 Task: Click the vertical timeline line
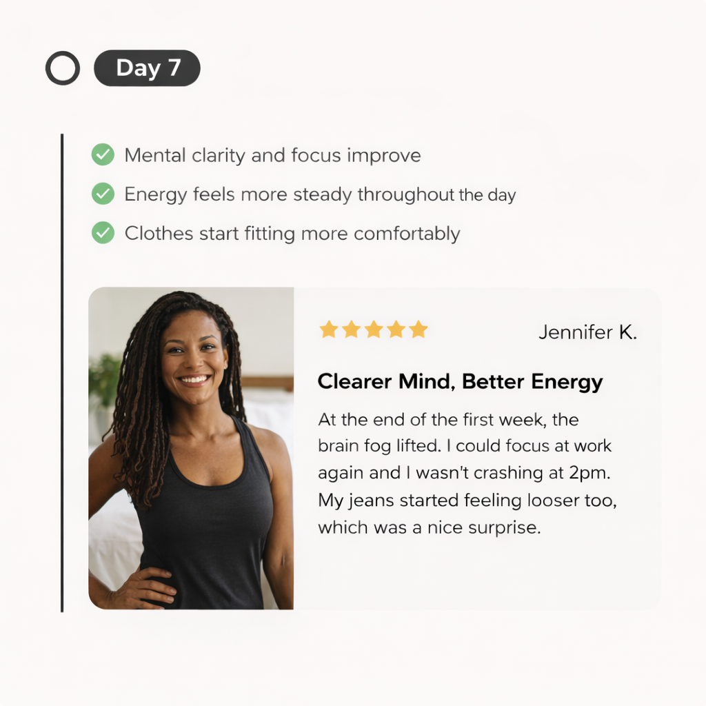pyautogui.click(x=62, y=373)
